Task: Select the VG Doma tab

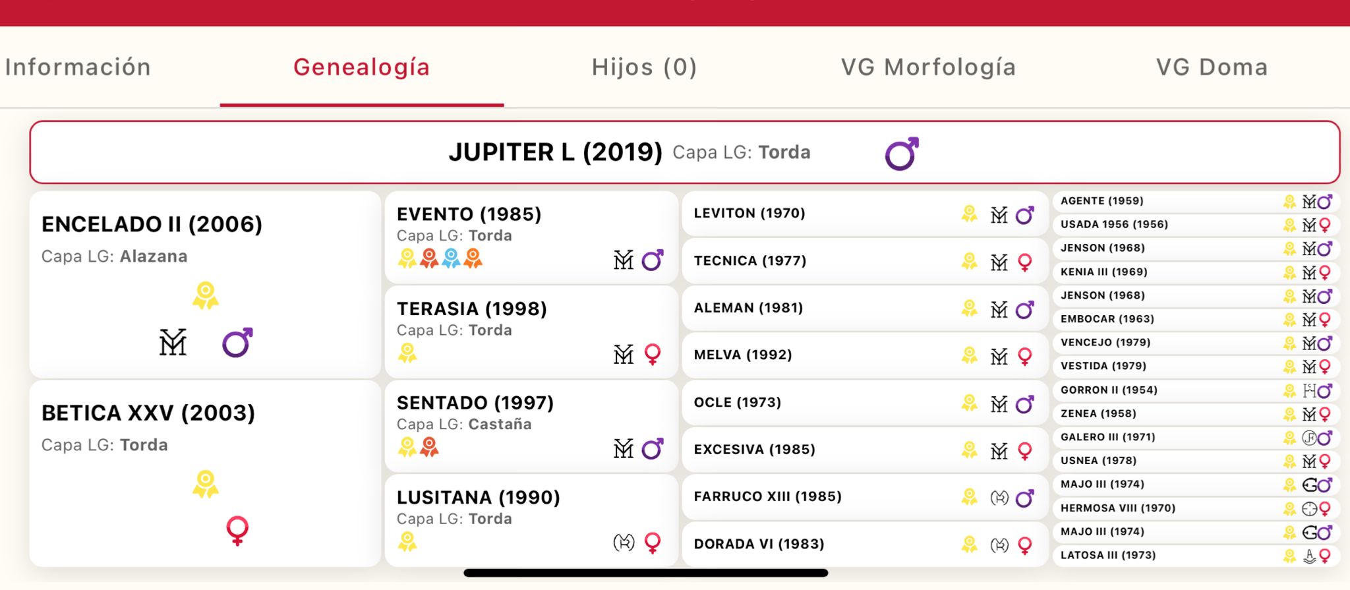Action: [1212, 67]
